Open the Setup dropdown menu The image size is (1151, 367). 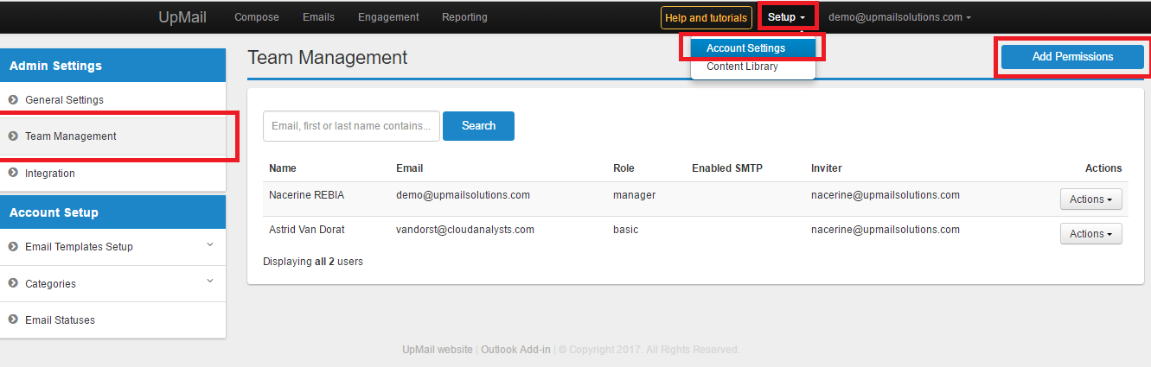786,17
